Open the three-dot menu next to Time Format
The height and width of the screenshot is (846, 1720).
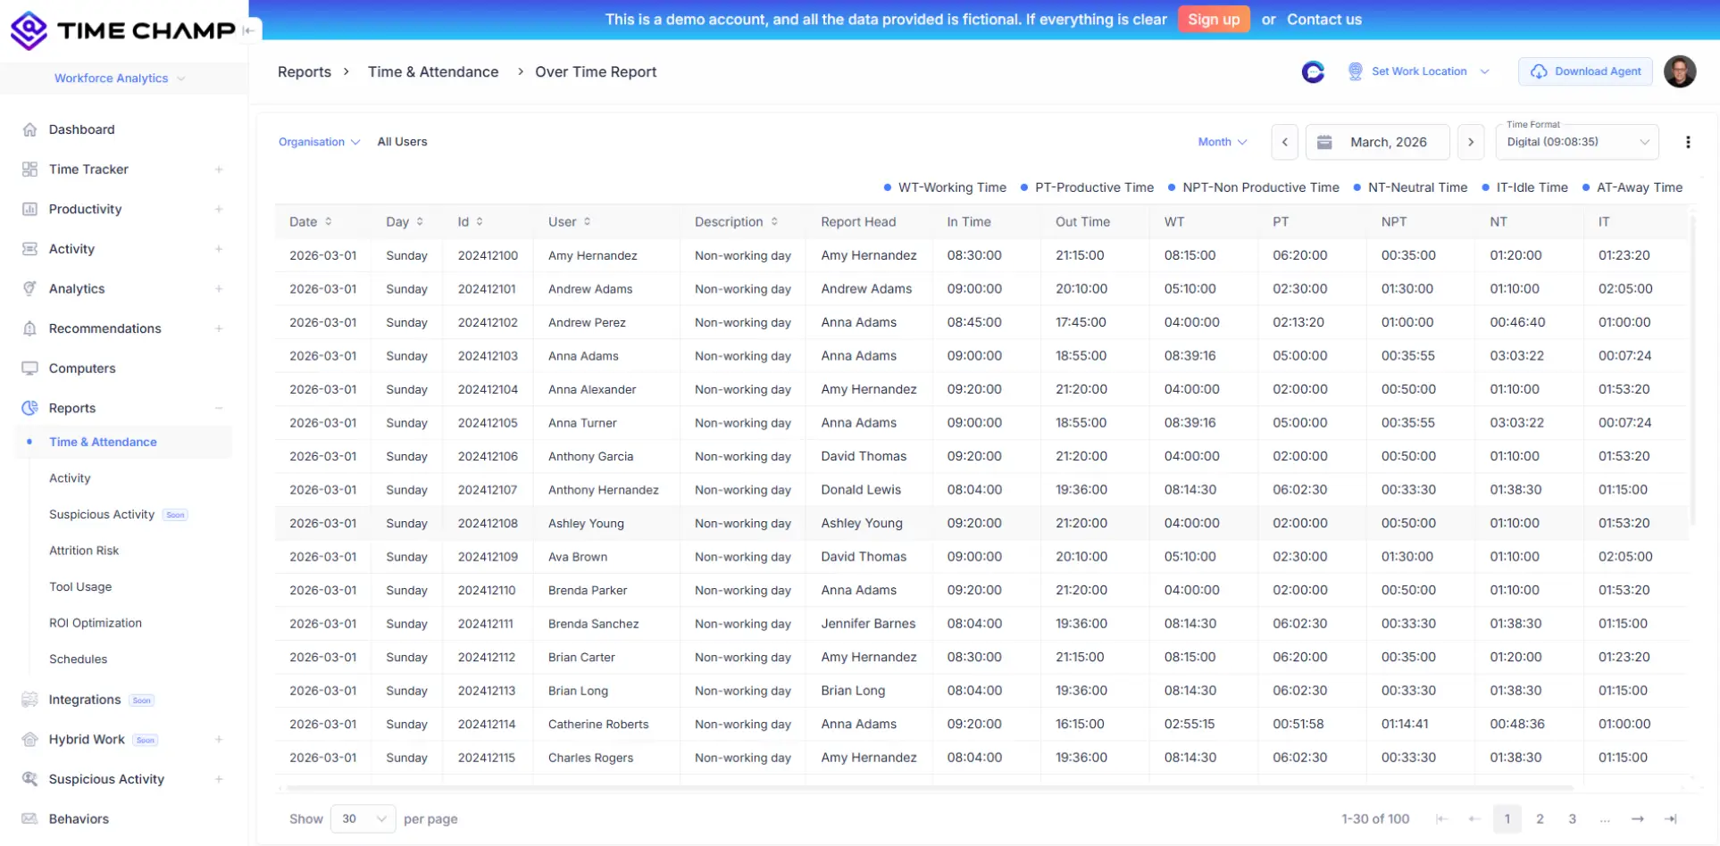1689,142
